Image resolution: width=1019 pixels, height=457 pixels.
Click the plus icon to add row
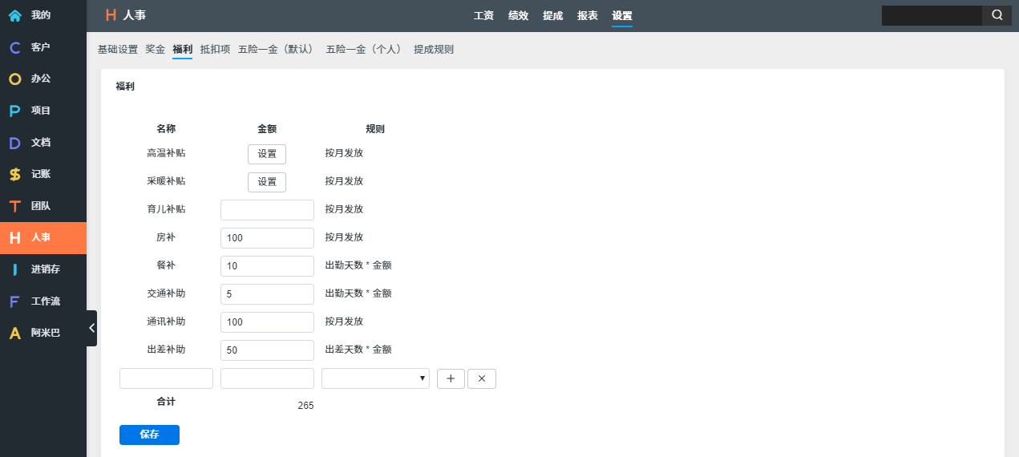451,378
